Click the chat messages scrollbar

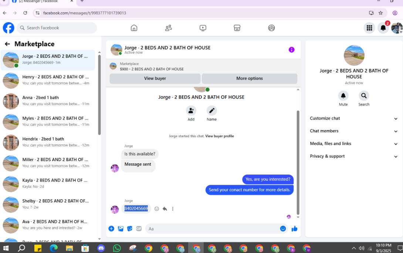pyautogui.click(x=298, y=162)
